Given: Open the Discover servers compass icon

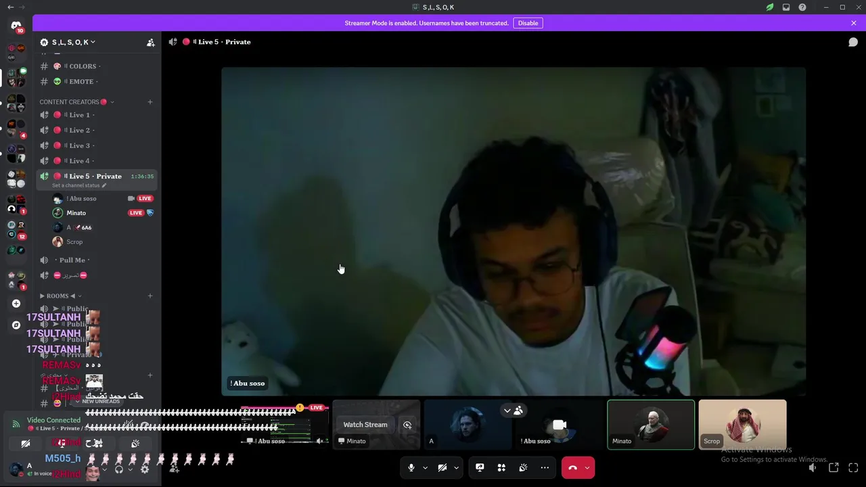Looking at the screenshot, I should pos(16,325).
